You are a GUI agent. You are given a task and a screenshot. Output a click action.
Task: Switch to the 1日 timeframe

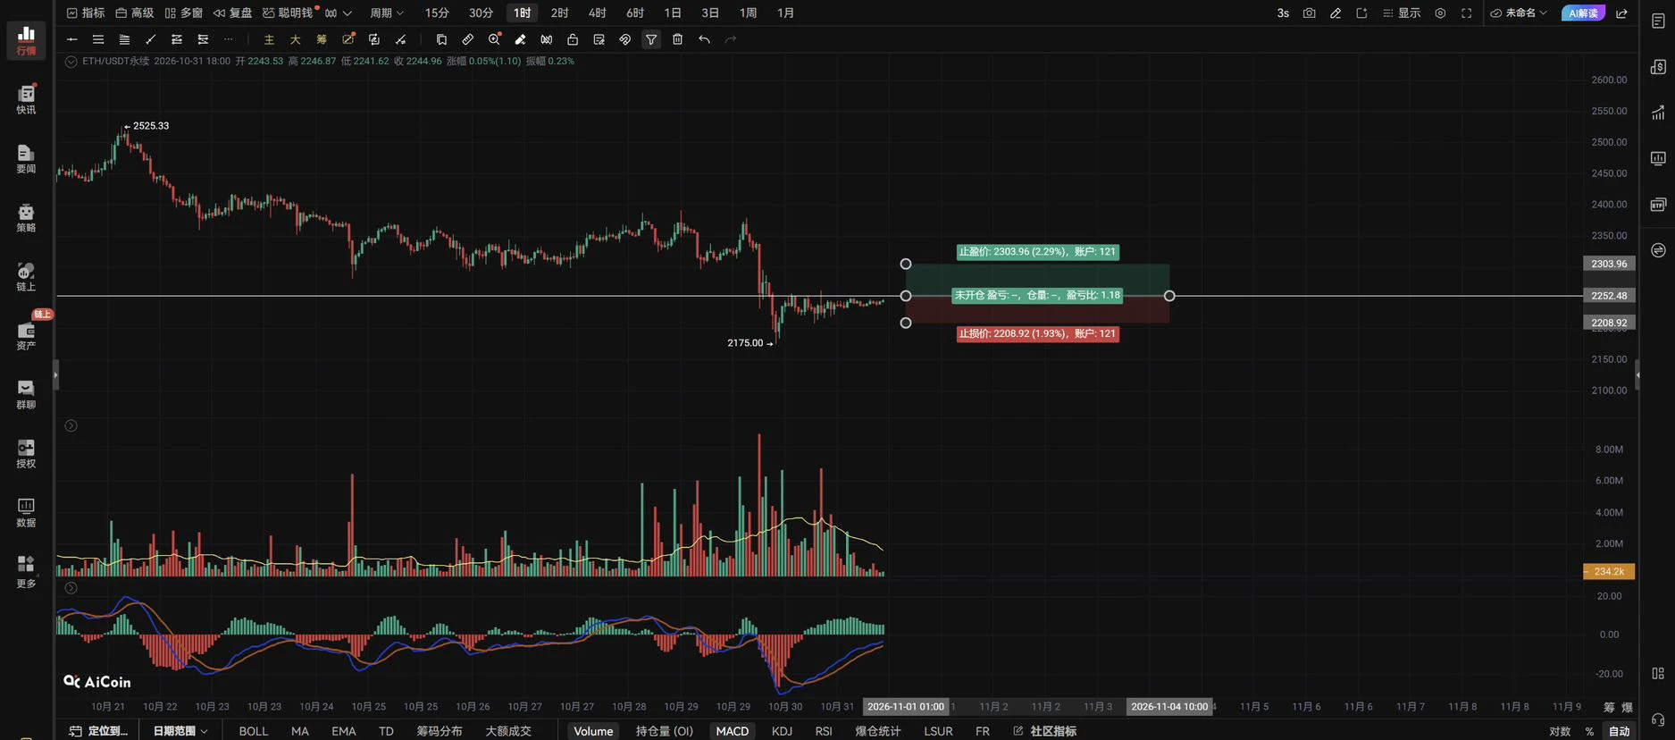(x=673, y=13)
